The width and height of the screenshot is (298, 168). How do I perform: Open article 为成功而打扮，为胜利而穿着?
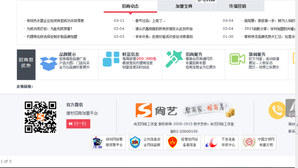point(49,29)
